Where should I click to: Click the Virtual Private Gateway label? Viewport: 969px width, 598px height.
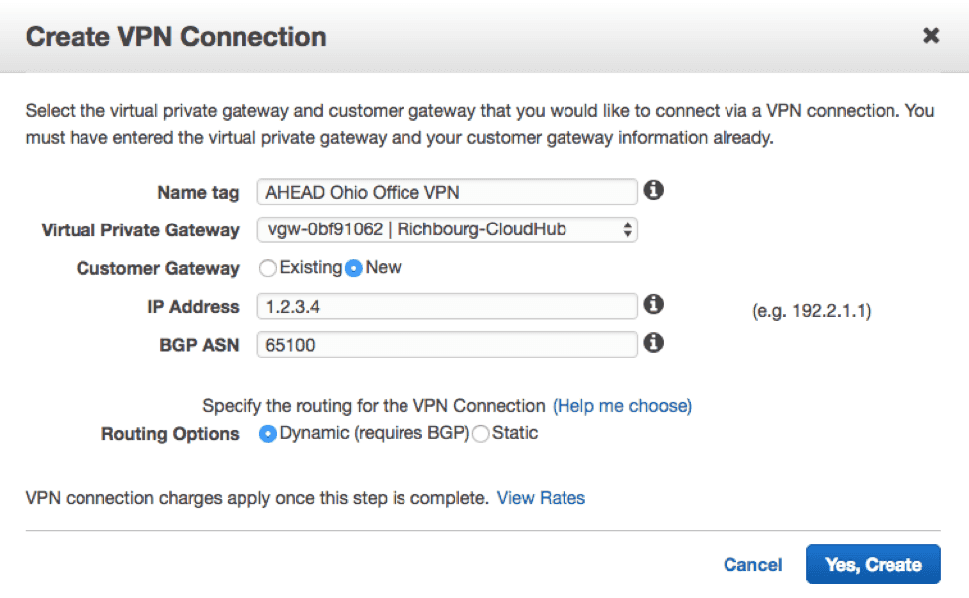(x=140, y=230)
